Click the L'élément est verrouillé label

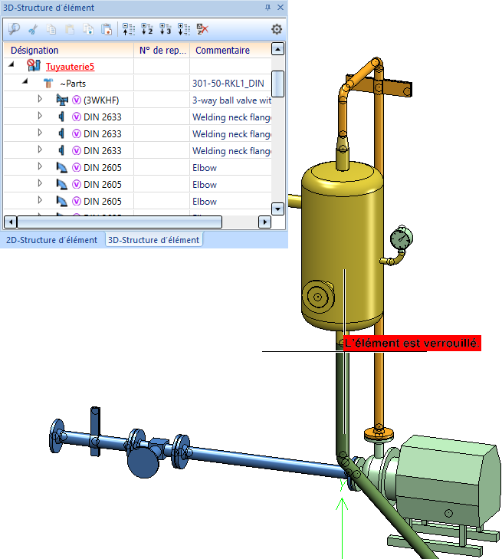pos(412,343)
